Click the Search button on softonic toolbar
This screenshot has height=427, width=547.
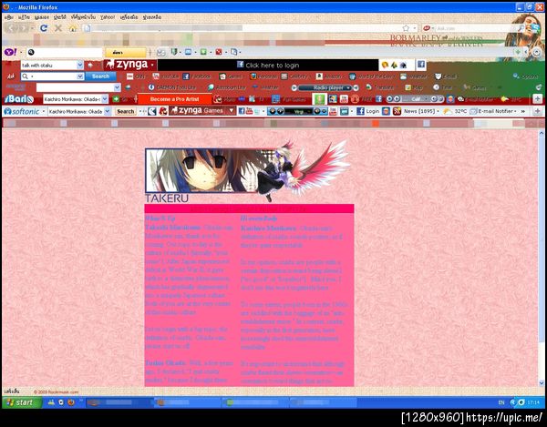point(126,111)
